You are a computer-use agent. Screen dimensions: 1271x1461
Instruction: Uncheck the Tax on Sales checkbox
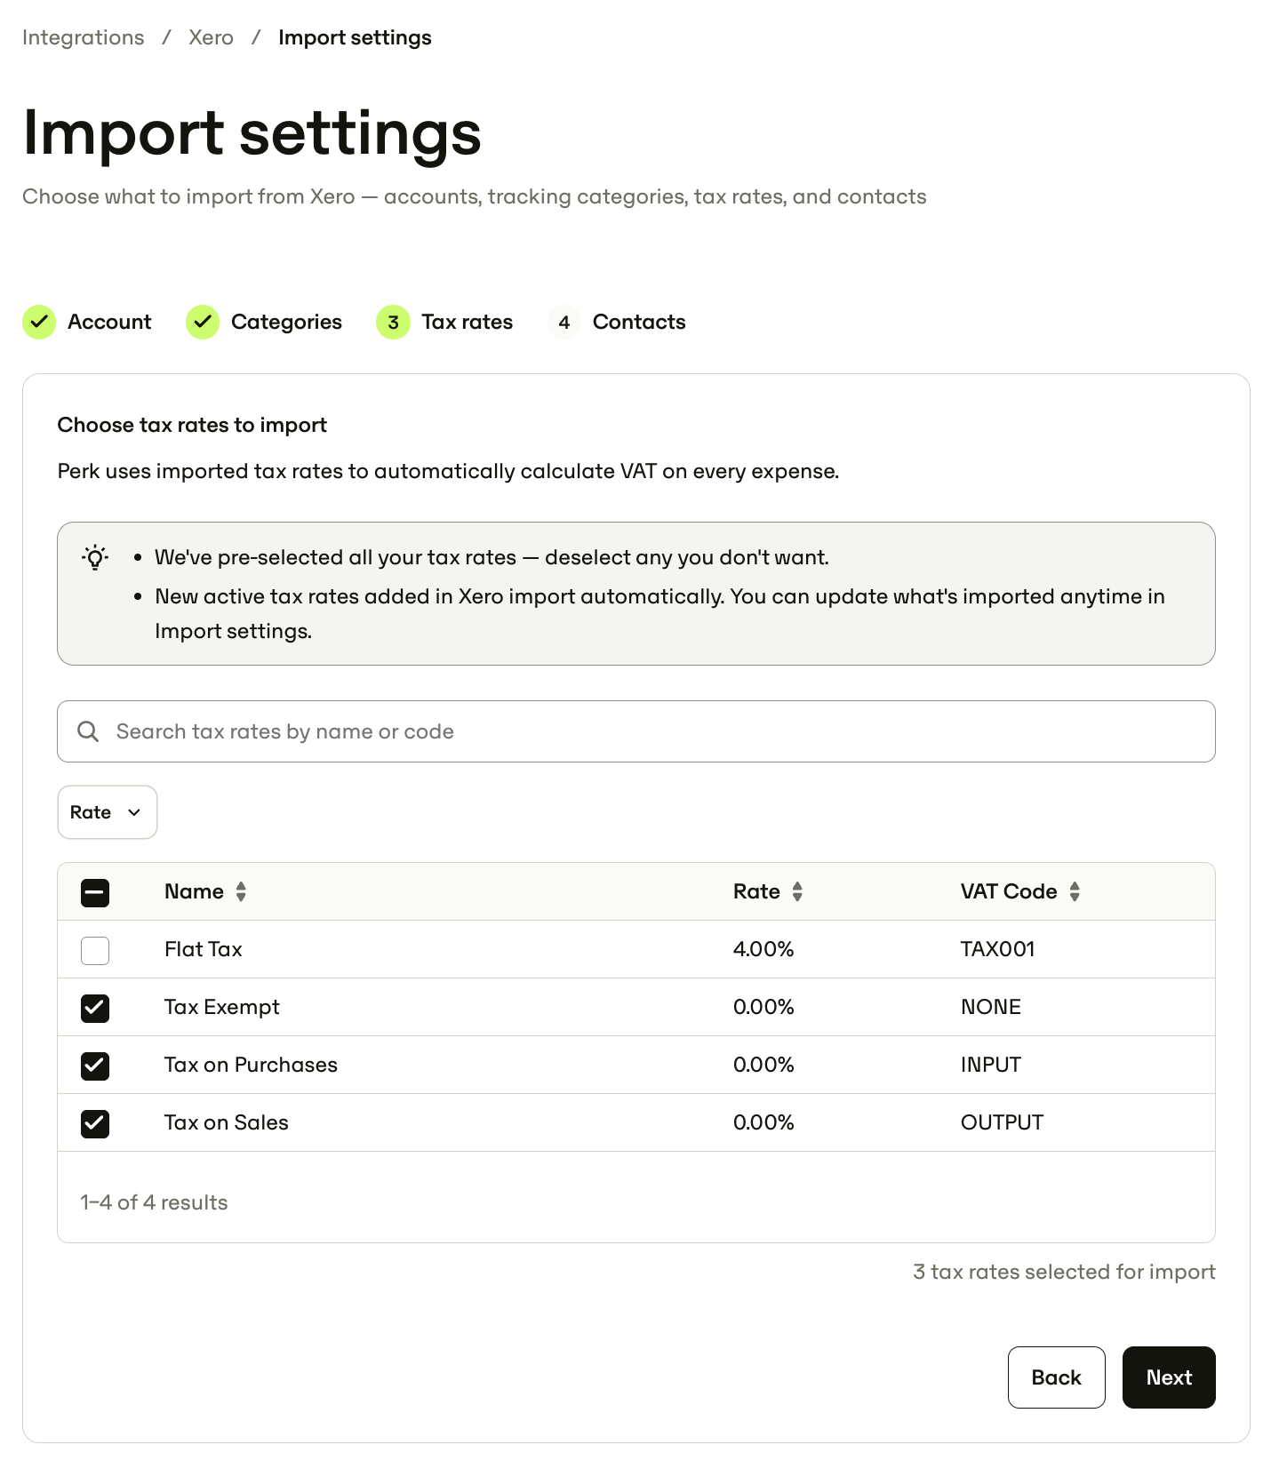click(x=95, y=1123)
